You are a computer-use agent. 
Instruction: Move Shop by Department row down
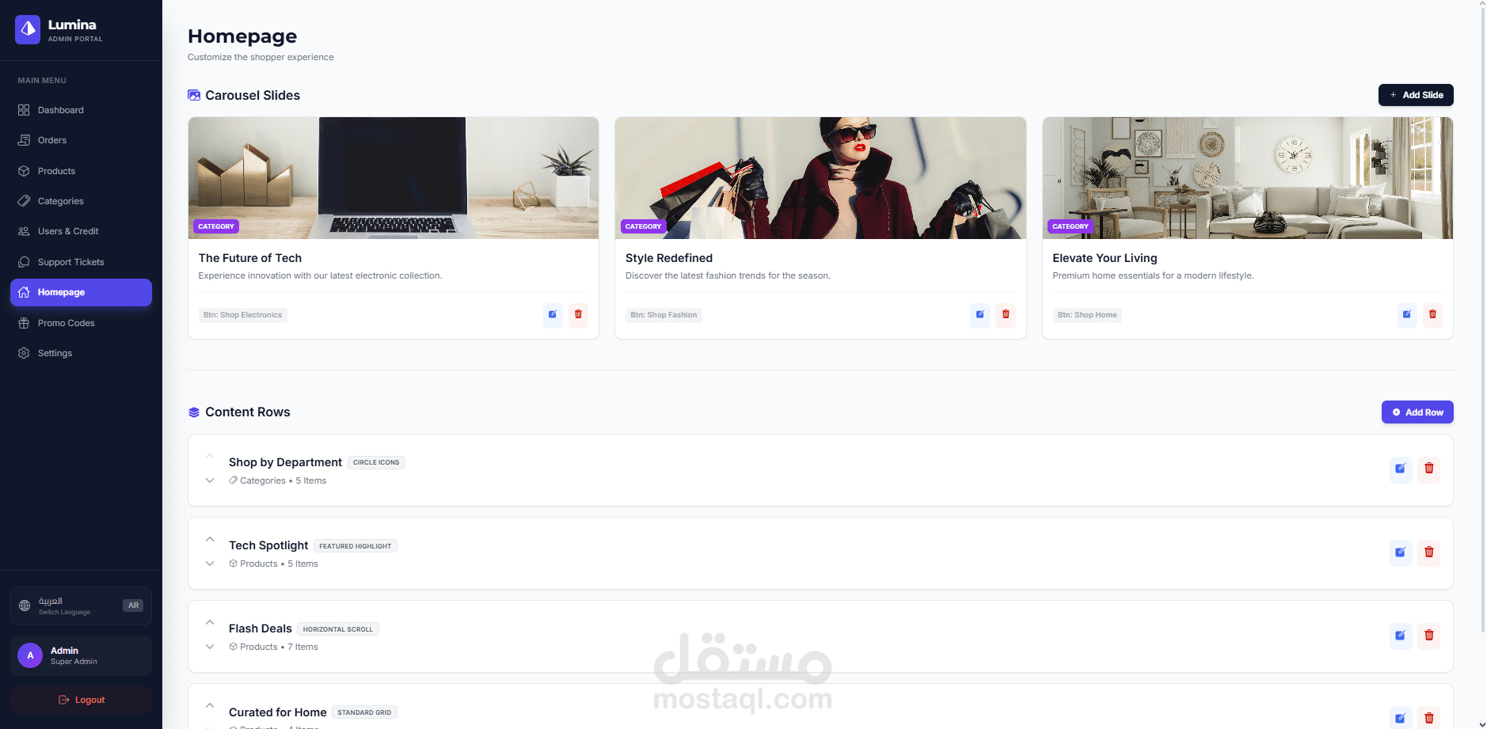[210, 480]
